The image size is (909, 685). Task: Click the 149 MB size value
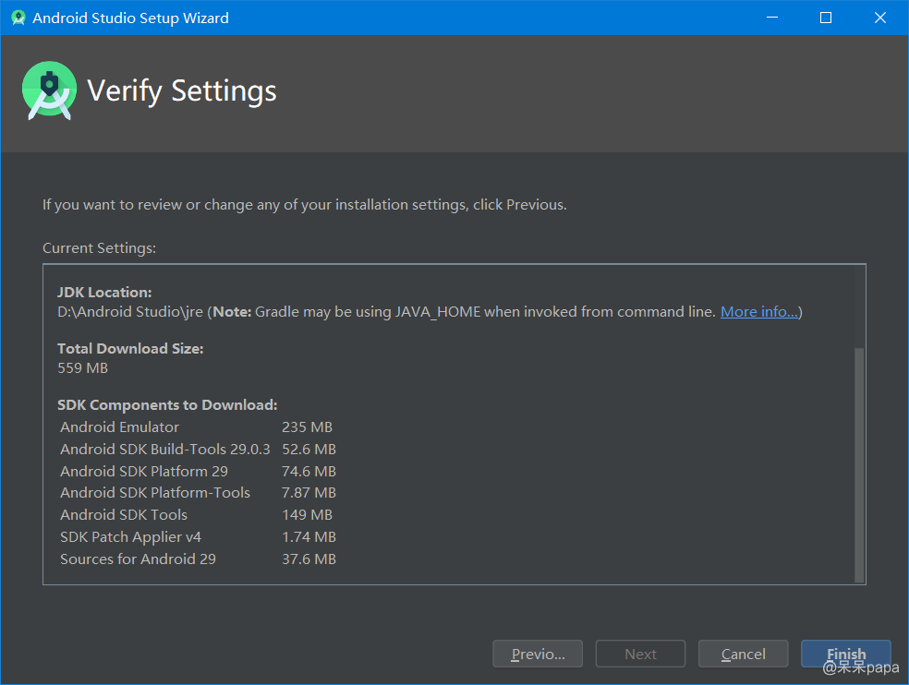coord(308,514)
